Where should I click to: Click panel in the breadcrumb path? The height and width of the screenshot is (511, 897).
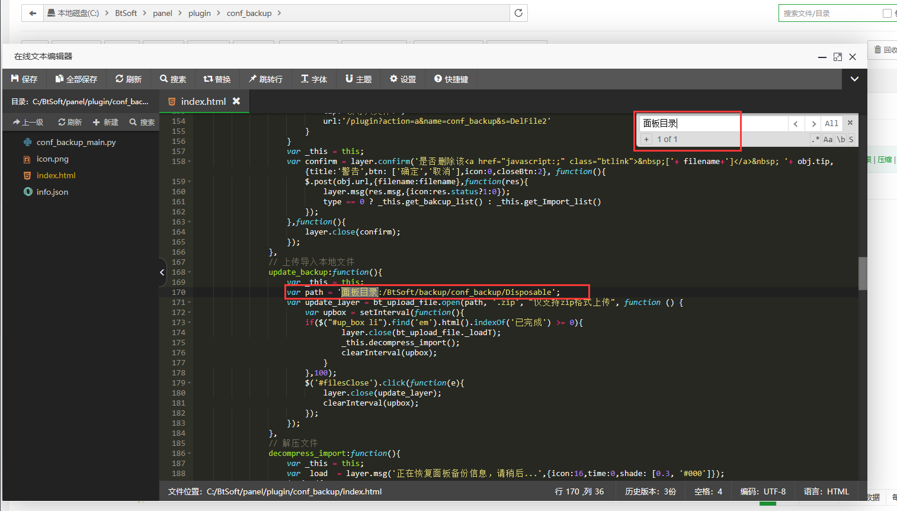coord(162,13)
